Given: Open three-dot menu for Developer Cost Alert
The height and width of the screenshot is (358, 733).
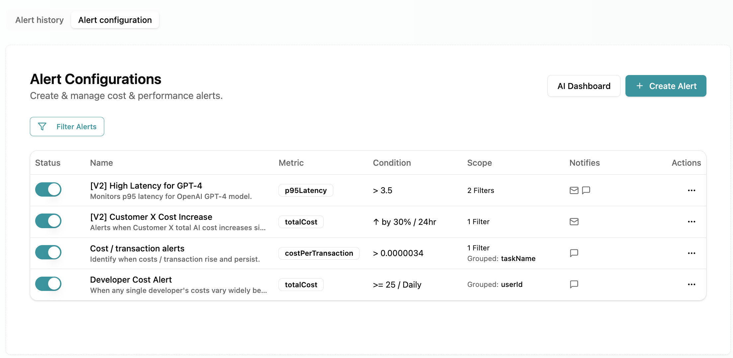Looking at the screenshot, I should click(692, 284).
